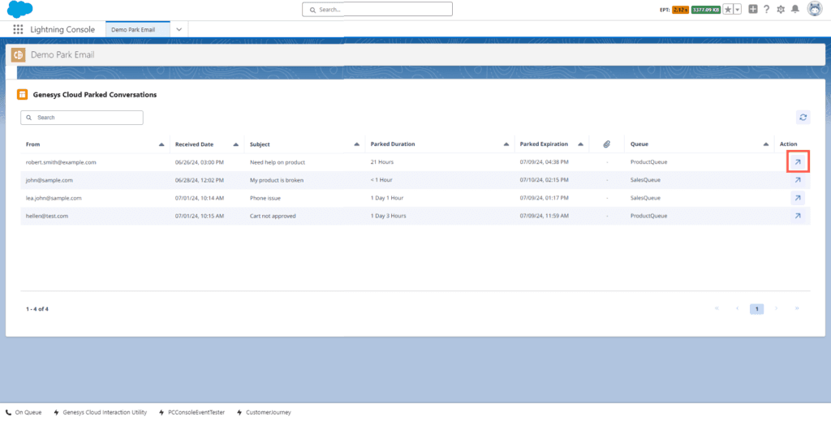Click the '06/26/24, 03:00 PM' received date

tap(200, 162)
